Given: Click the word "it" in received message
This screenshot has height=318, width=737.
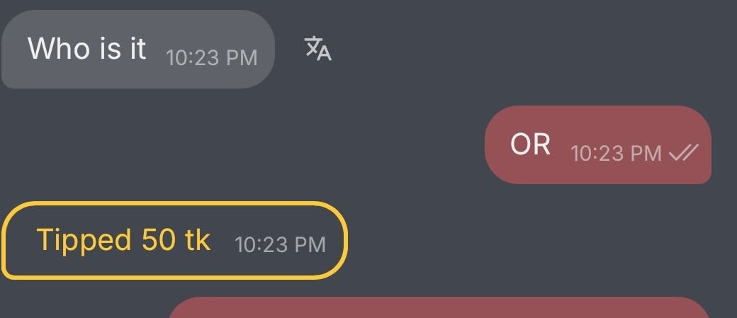Looking at the screenshot, I should (137, 48).
